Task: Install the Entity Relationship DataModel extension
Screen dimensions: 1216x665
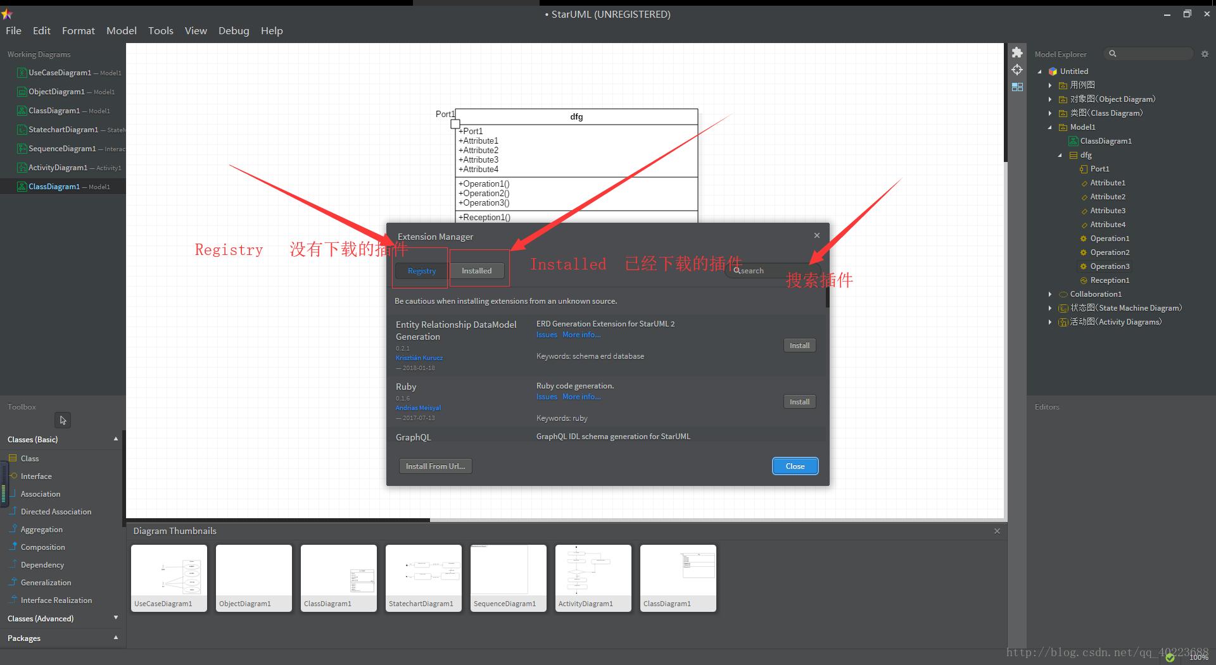Action: click(799, 345)
